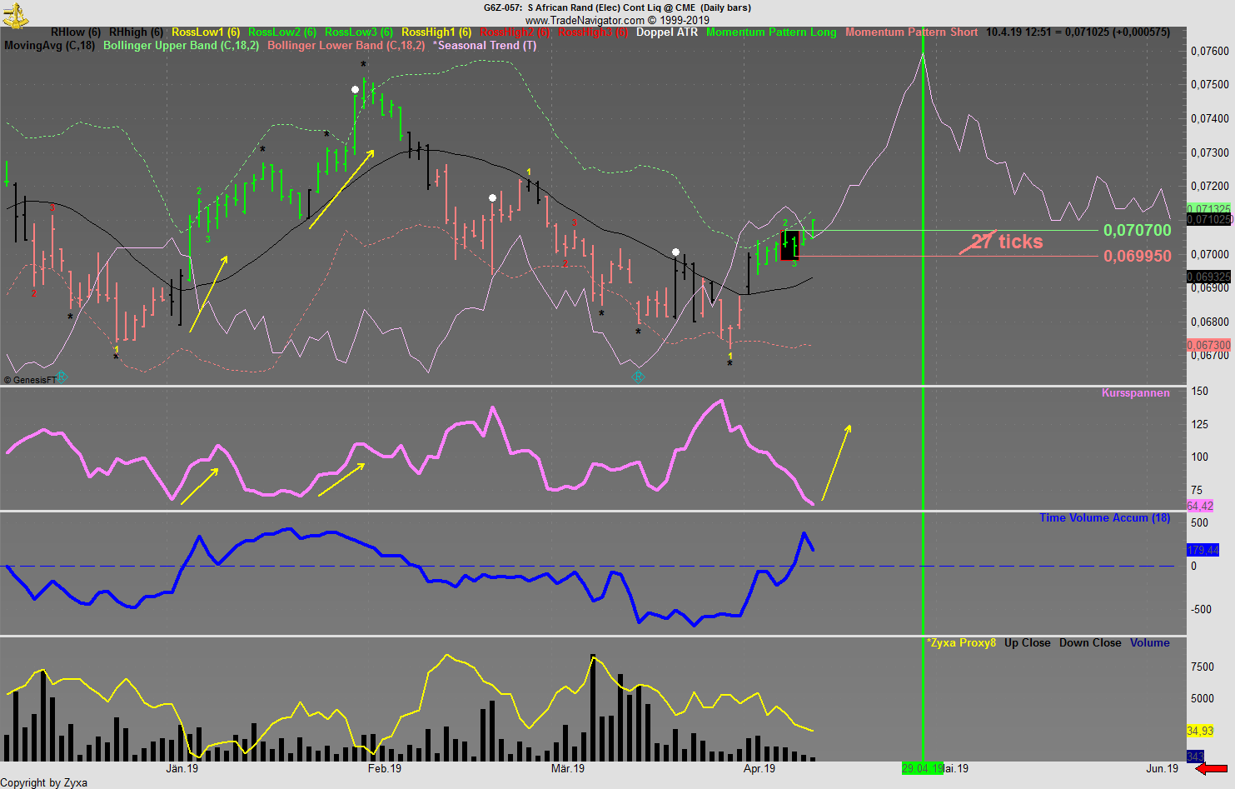
Task: Select the RossHigh2 (6) indicator label
Action: point(515,32)
